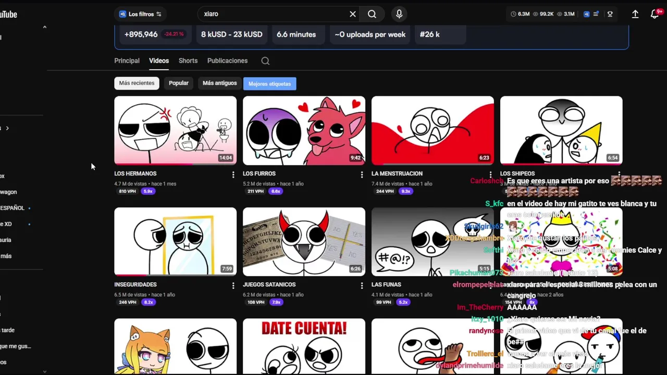Screen dimensions: 667x375
Task: Click the 108 VPH badge under JUEGOS SATANICOS
Action: 255,302
